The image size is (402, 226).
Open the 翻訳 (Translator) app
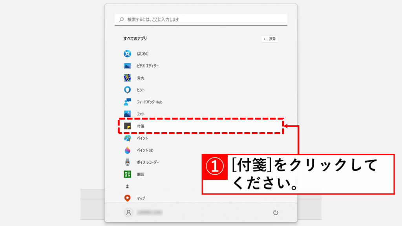[140, 174]
